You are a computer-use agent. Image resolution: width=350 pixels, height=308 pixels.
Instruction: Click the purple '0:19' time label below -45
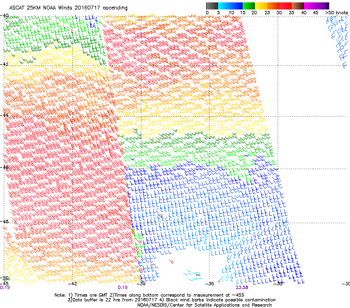[x=5, y=288]
